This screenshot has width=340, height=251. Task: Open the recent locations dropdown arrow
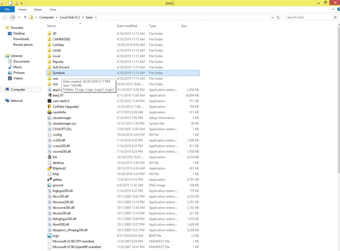[x=19, y=17]
